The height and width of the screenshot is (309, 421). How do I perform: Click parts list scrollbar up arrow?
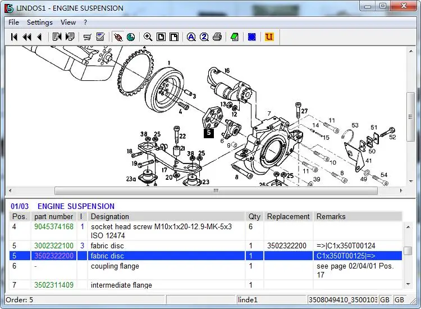point(408,227)
